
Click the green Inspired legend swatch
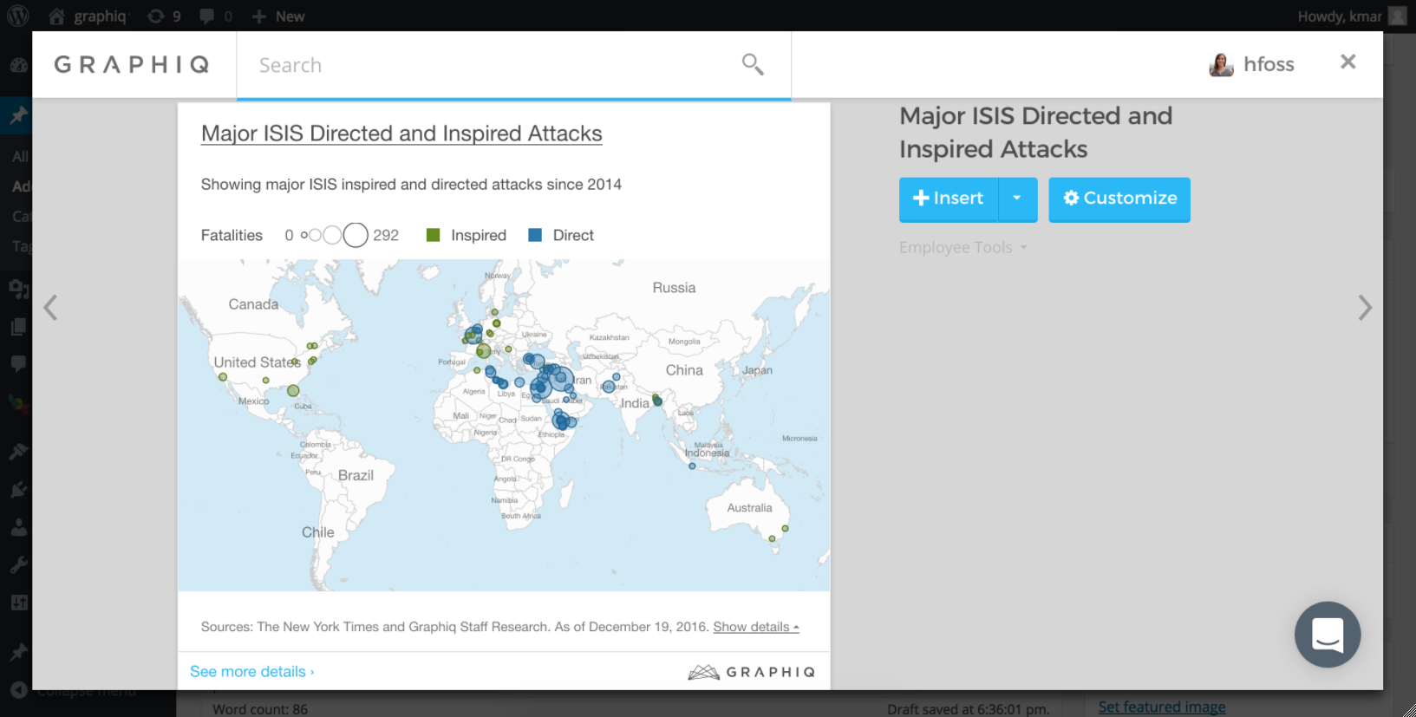pos(434,235)
